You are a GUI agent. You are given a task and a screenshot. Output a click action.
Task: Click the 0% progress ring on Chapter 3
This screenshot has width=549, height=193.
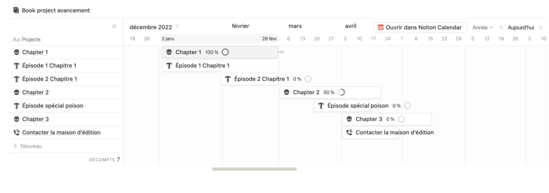coord(401,119)
